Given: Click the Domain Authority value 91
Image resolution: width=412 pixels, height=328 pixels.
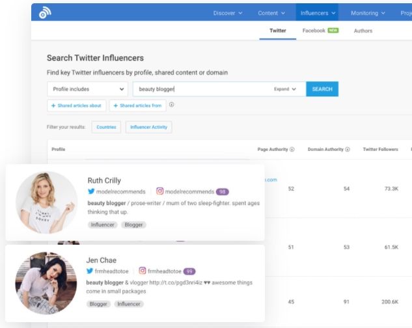Looking at the screenshot, I should (x=346, y=302).
